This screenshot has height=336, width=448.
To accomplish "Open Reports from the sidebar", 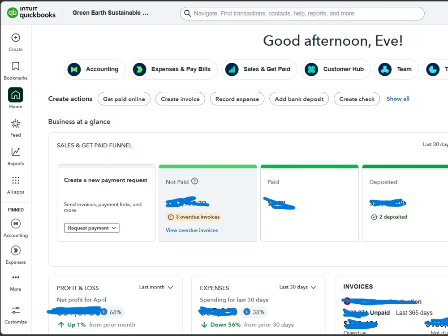I will coord(15,156).
